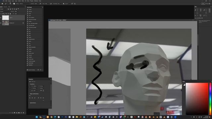
Task: Lock transparent pixels on the layer
Action: pos(3,14)
